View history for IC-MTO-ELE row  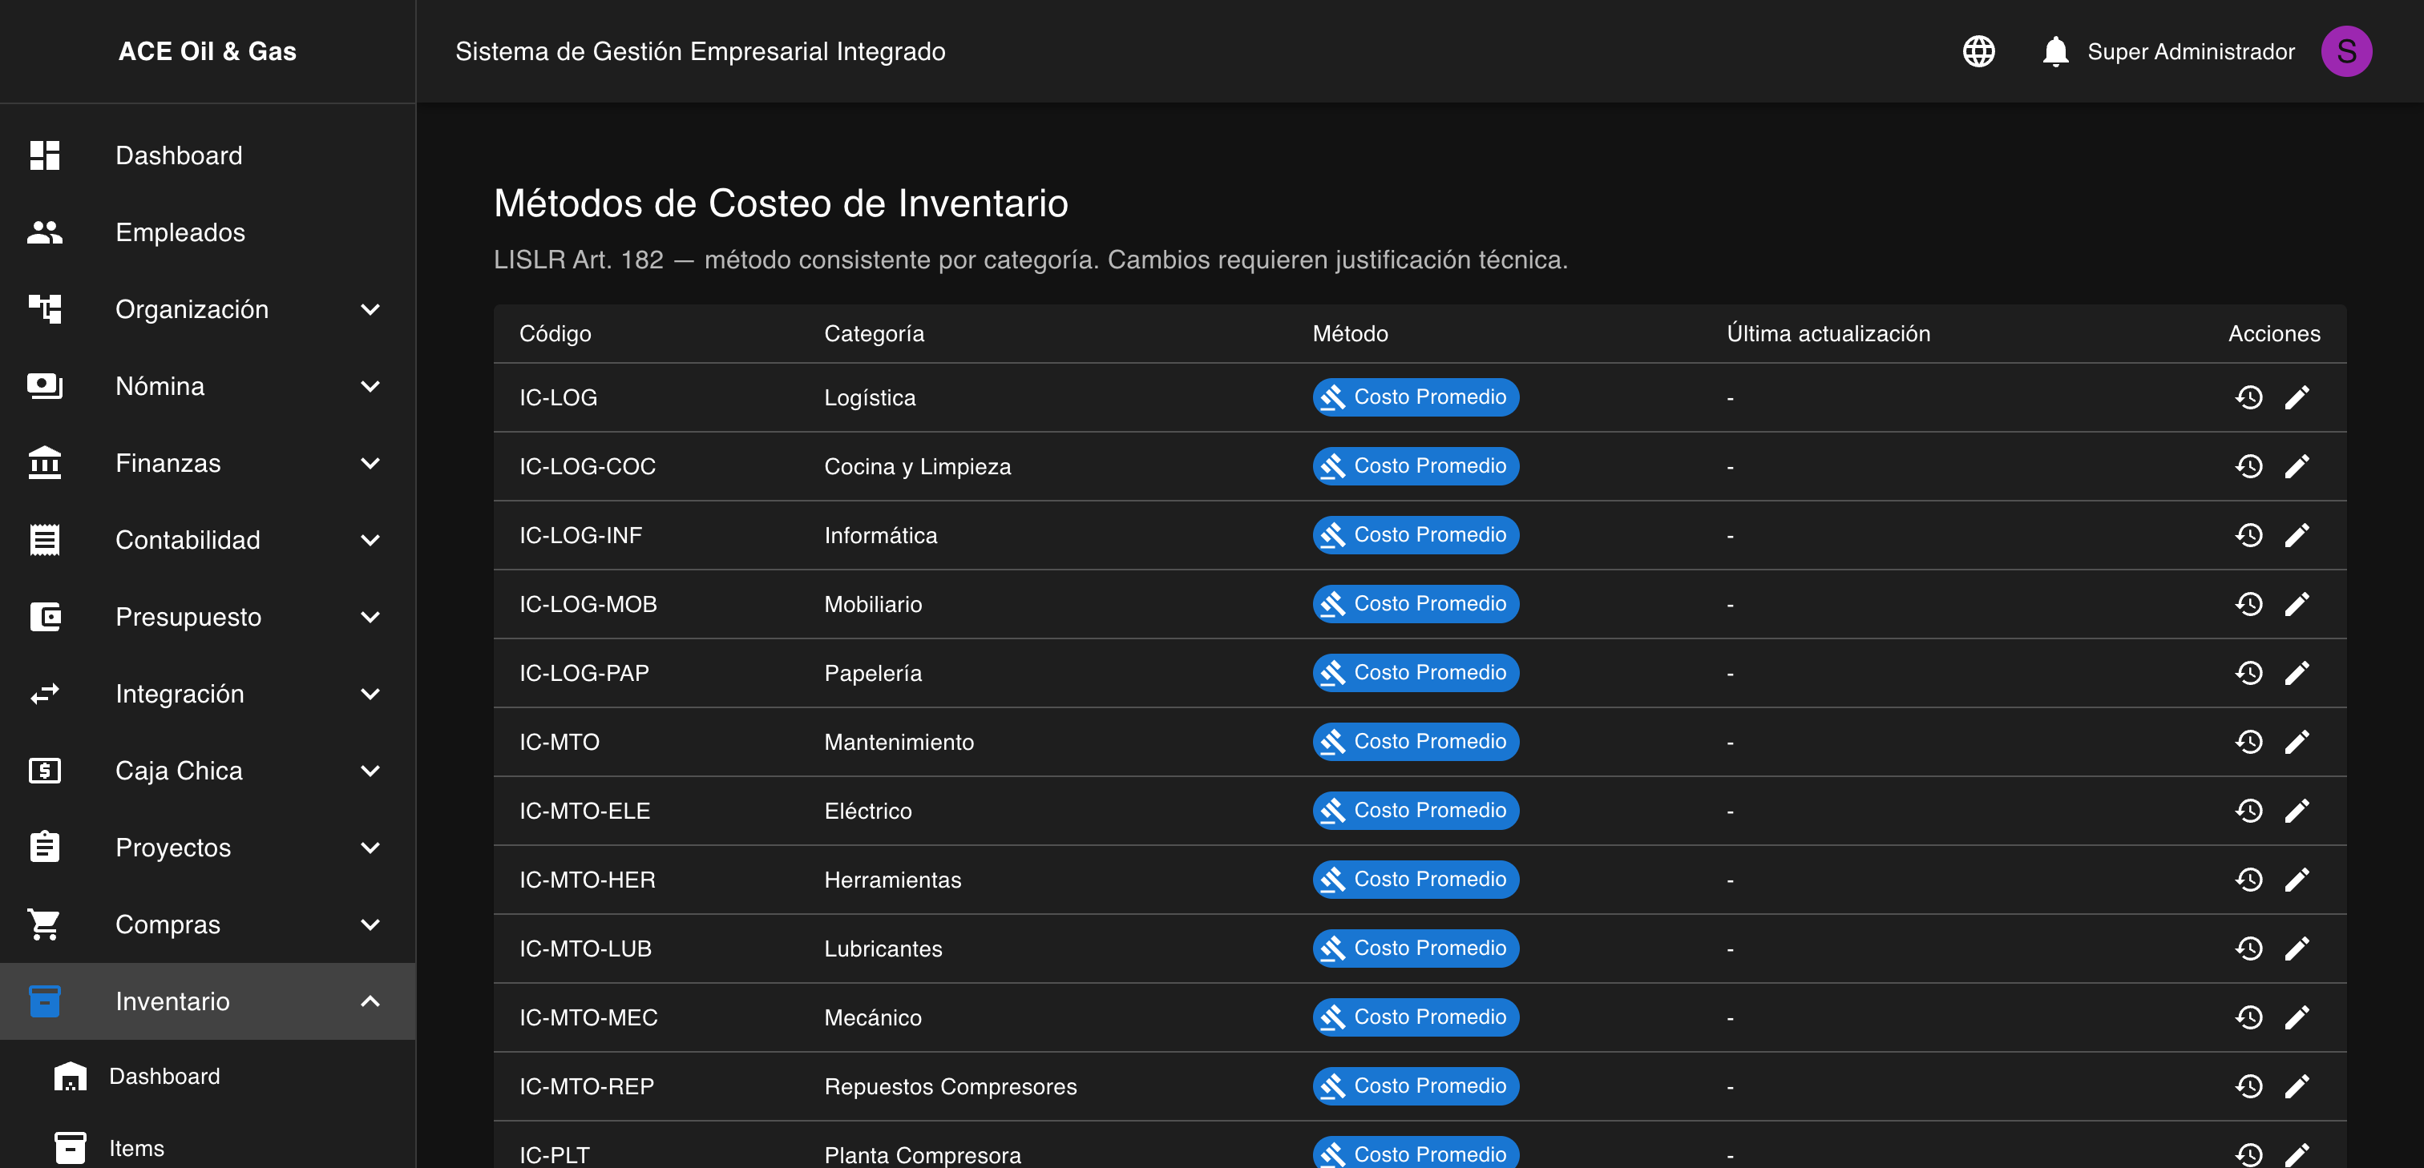2249,811
